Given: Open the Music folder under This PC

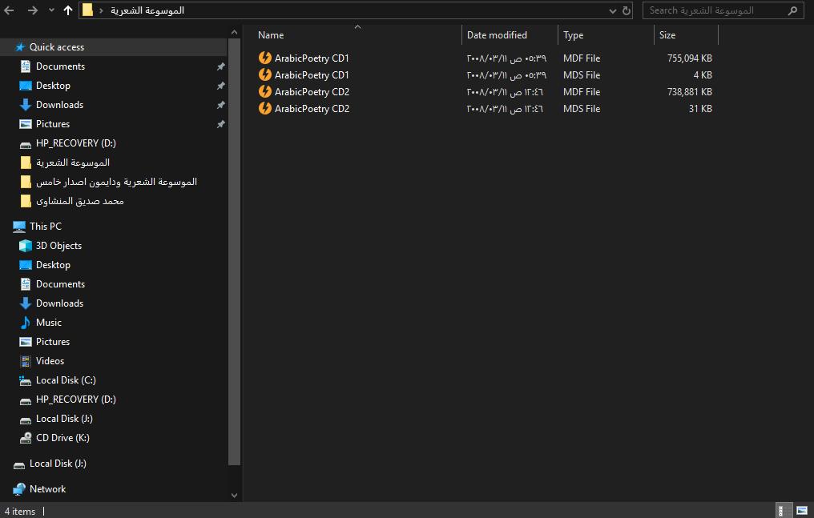Looking at the screenshot, I should pyautogui.click(x=48, y=323).
